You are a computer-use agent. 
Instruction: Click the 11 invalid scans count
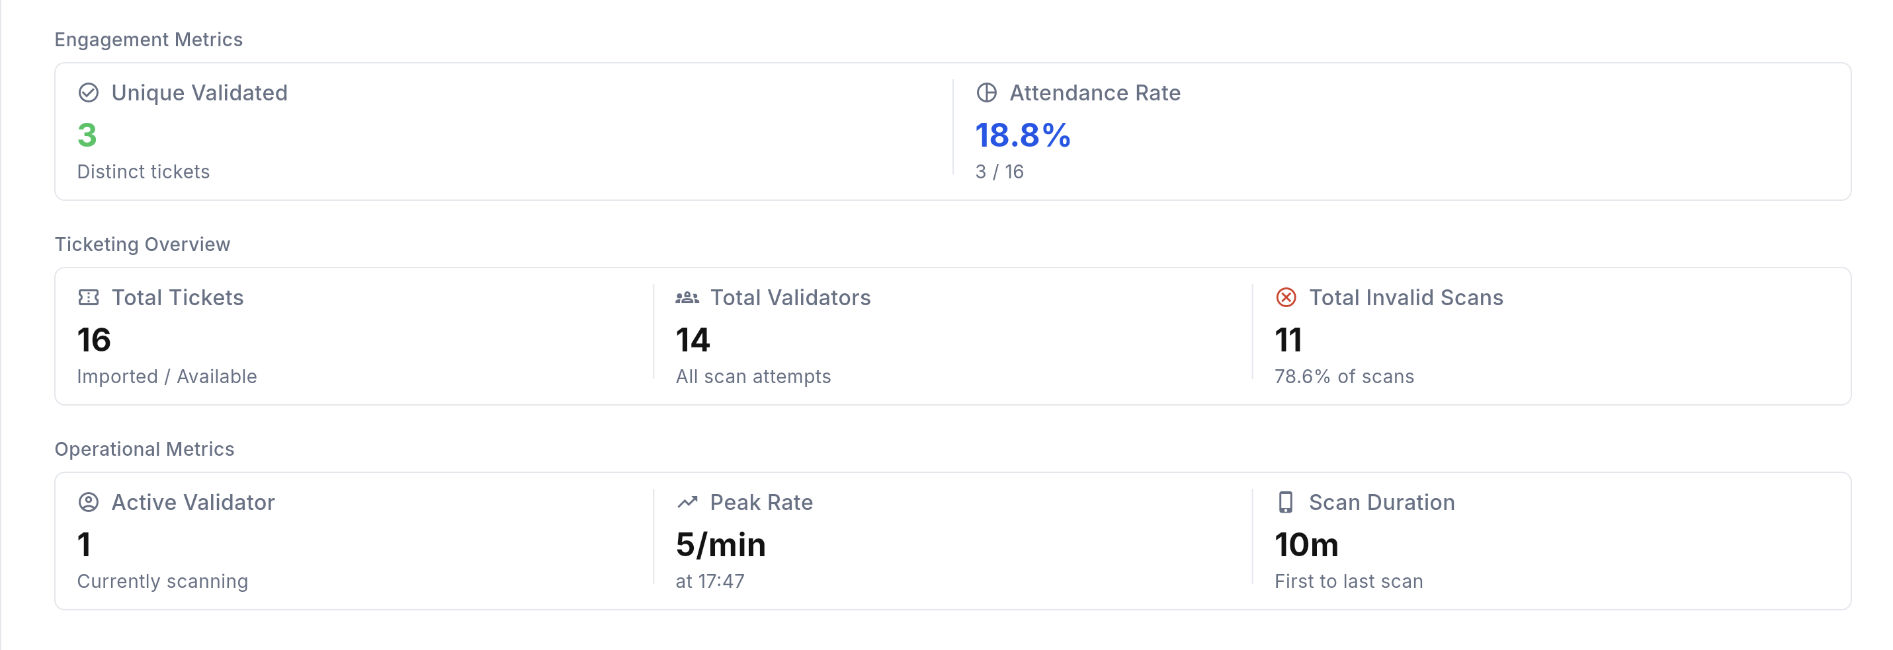pos(1290,340)
